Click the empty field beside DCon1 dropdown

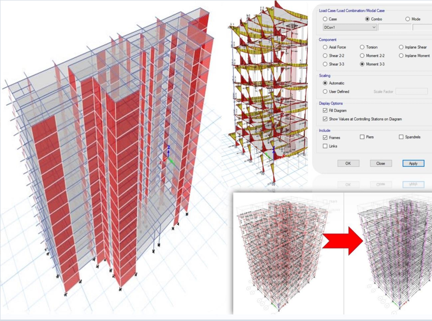point(395,27)
